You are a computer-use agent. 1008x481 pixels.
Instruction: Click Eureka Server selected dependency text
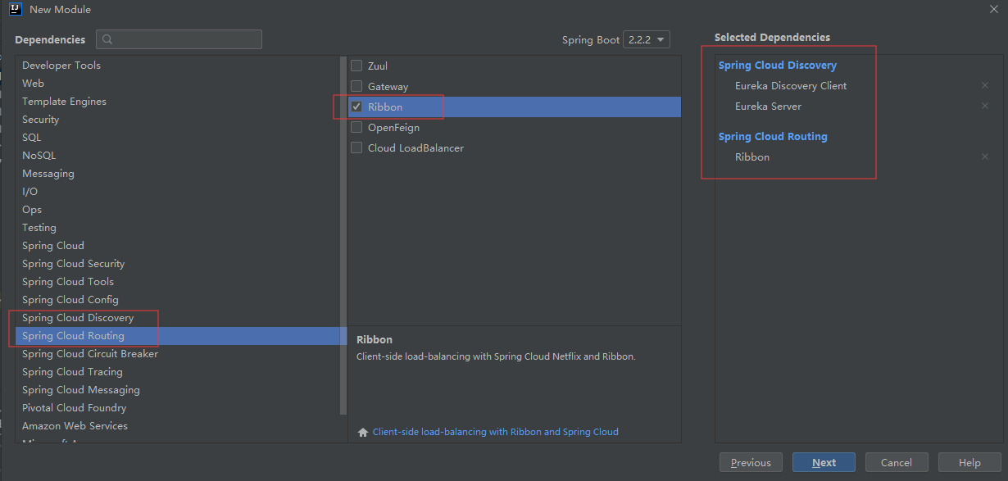coord(768,106)
